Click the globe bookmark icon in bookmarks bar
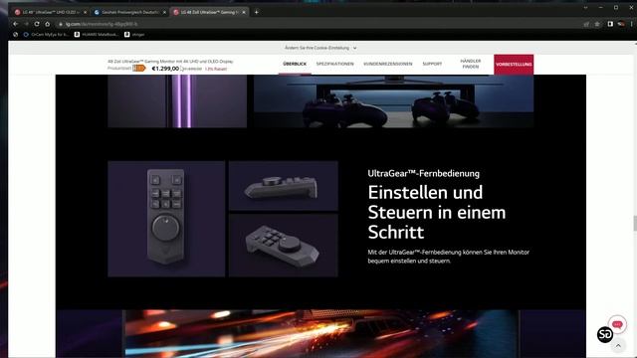 pyautogui.click(x=16, y=35)
